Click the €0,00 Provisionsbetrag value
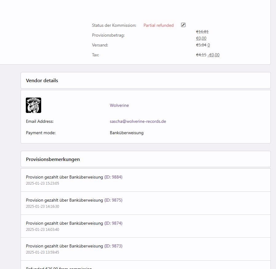Image resolution: width=276 pixels, height=269 pixels. click(201, 38)
